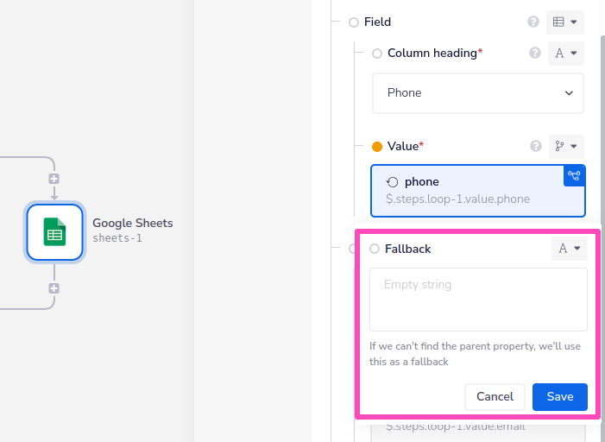Click Cancel in the Fallback popup

pos(495,397)
